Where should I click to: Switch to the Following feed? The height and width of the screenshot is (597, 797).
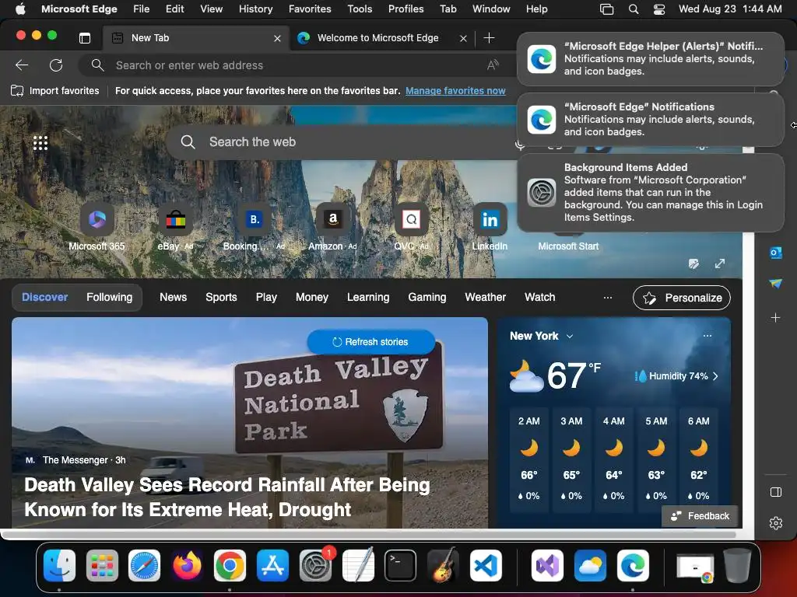point(109,298)
